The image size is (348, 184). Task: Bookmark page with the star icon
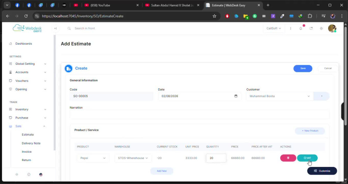(x=214, y=16)
